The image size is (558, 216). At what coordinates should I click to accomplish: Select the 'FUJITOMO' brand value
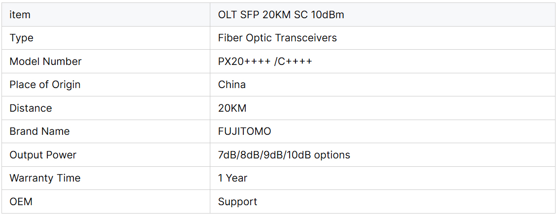244,131
